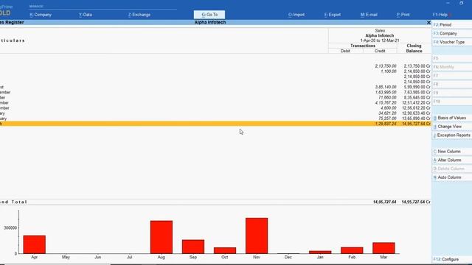Click the Apr bar in the chart
The width and height of the screenshot is (472, 265).
point(35,244)
